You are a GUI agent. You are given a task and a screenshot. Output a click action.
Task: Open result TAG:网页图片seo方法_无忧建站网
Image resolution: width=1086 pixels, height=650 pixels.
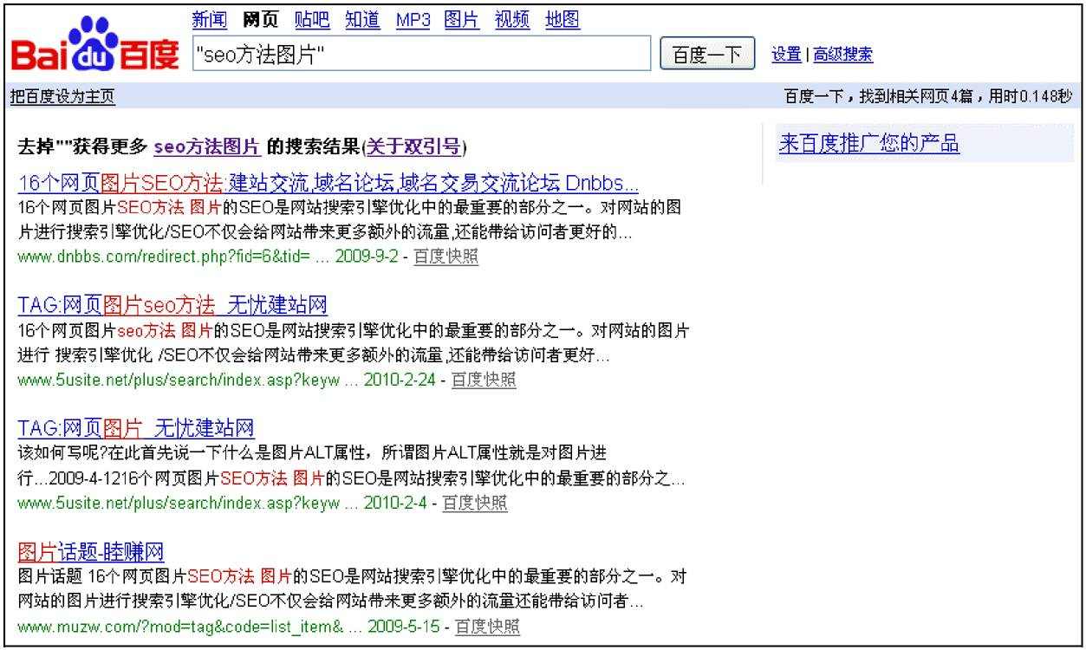172,306
